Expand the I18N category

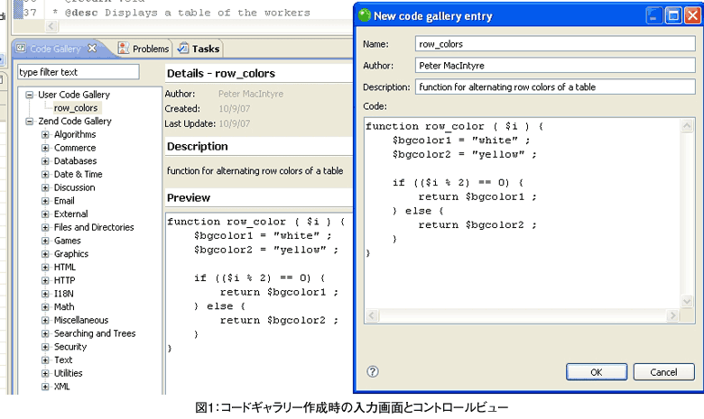45,294
